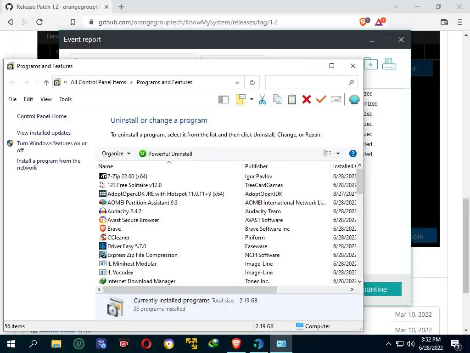Select Brave in the programs list

[114, 229]
